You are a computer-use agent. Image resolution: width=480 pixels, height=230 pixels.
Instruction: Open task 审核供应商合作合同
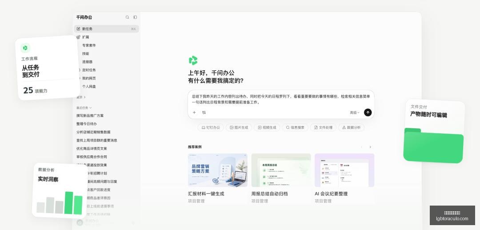(92, 157)
